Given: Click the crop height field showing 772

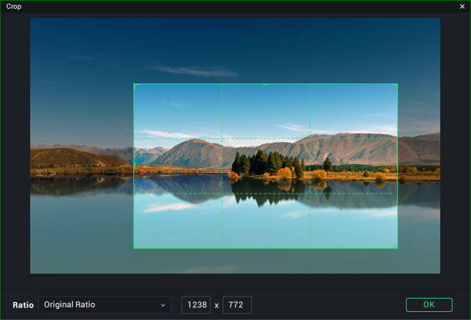Looking at the screenshot, I should [x=237, y=305].
